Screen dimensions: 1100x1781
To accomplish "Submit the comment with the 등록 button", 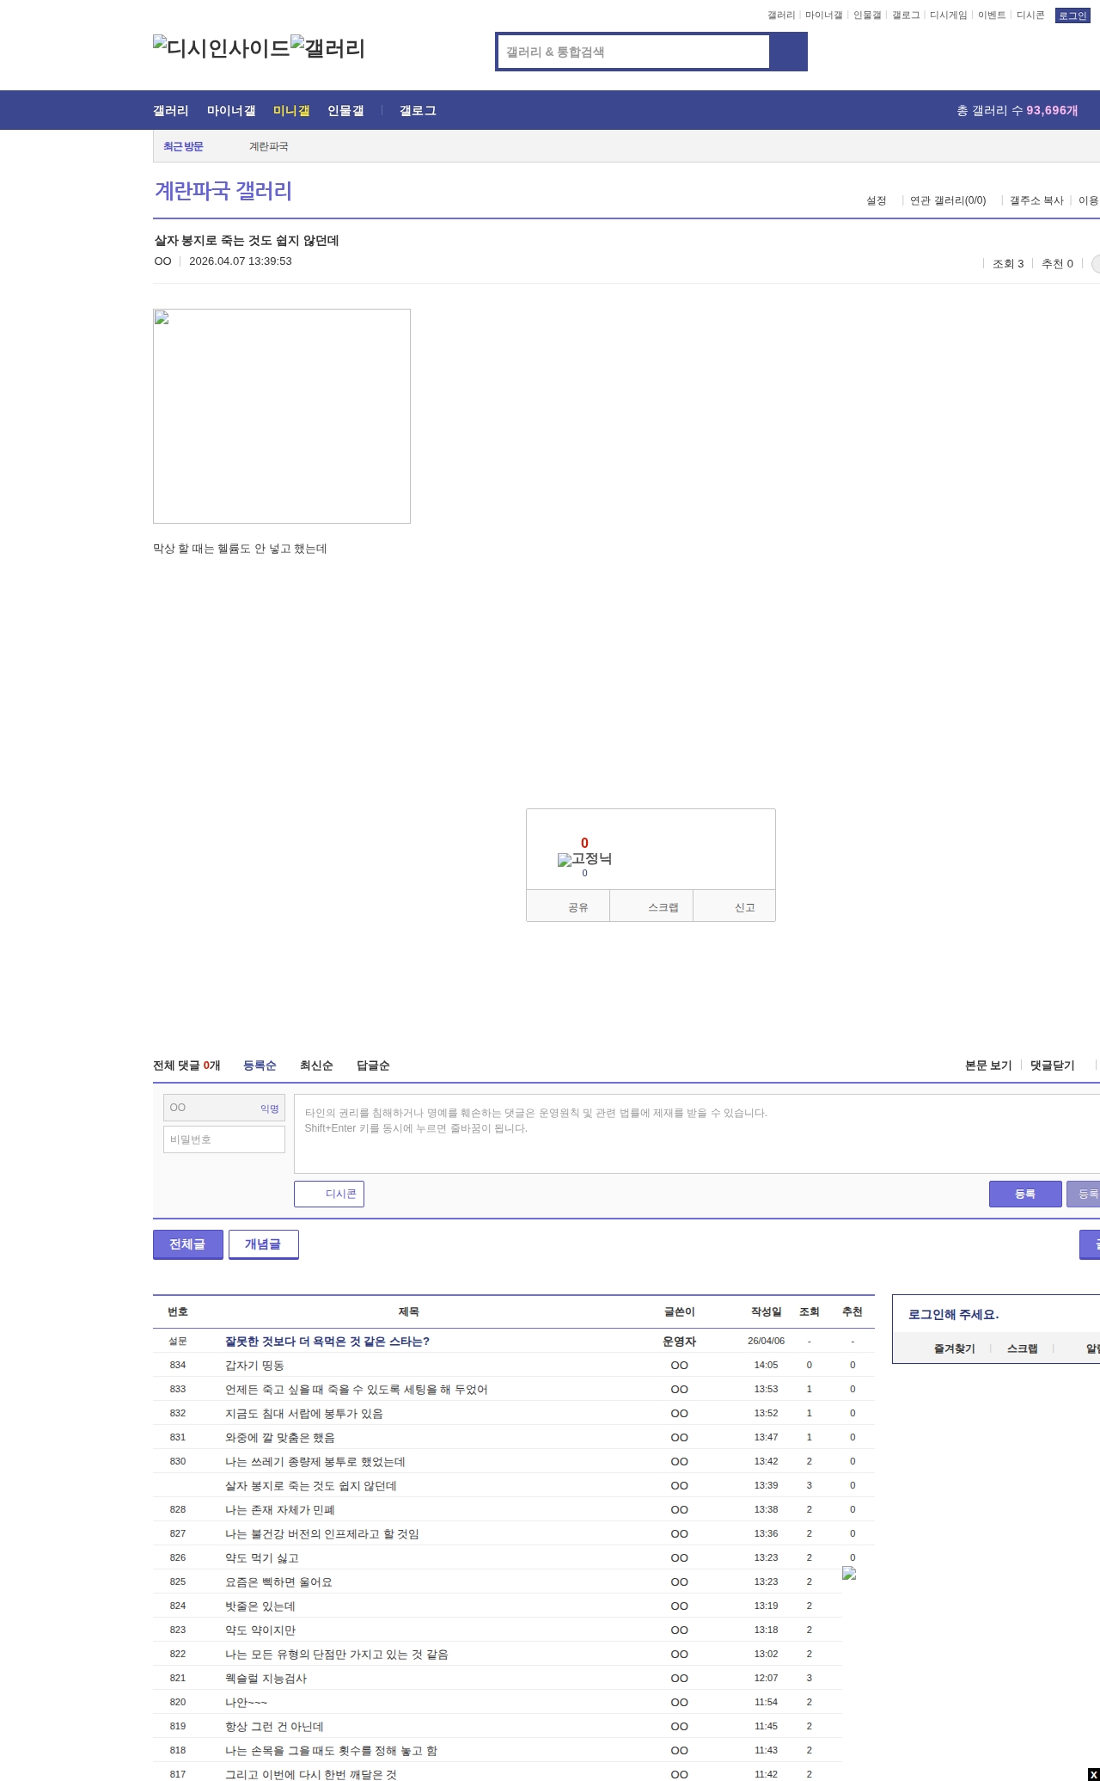I will click(x=1025, y=1194).
